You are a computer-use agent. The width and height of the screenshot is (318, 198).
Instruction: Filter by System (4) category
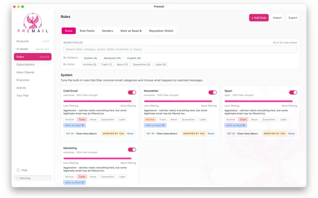(91, 58)
